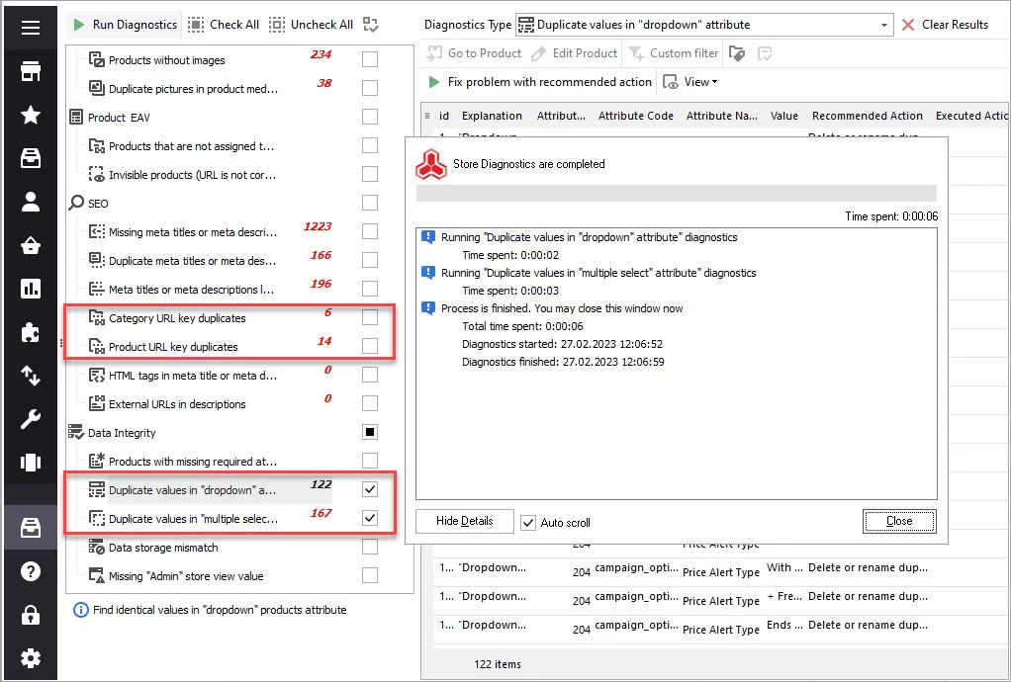Click Uncheck All in the toolbar
1011x682 pixels.
click(311, 25)
